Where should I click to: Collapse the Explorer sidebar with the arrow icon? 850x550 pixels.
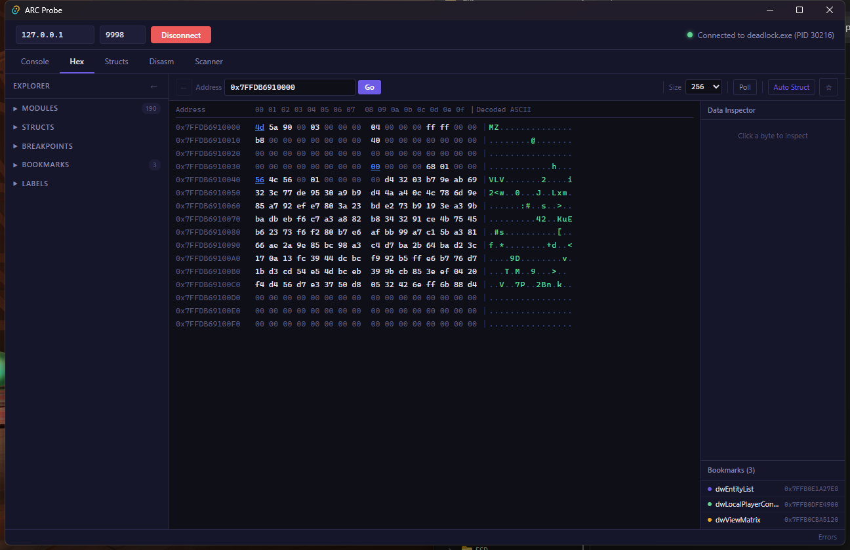point(154,87)
